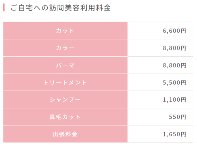The width and height of the screenshot is (197, 147).
Task: Click the pink accent bar beside heading
Action: 4,7
